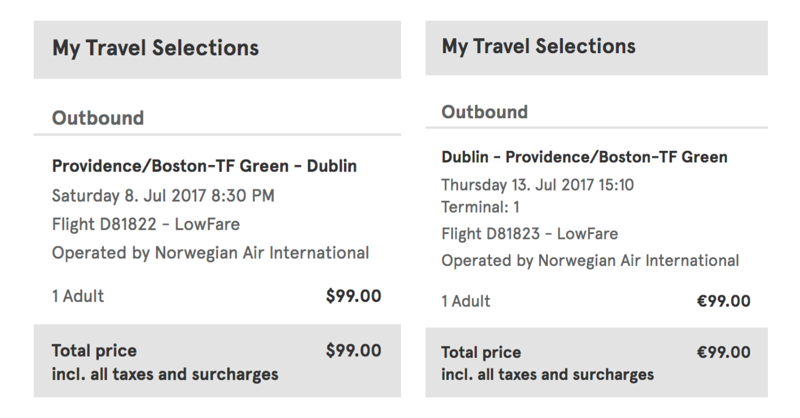Click the Outbound heading above the D81822 flight

click(x=98, y=118)
